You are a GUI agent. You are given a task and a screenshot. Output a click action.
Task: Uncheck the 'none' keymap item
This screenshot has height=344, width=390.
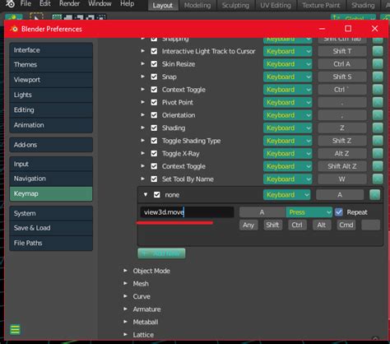tap(157, 195)
